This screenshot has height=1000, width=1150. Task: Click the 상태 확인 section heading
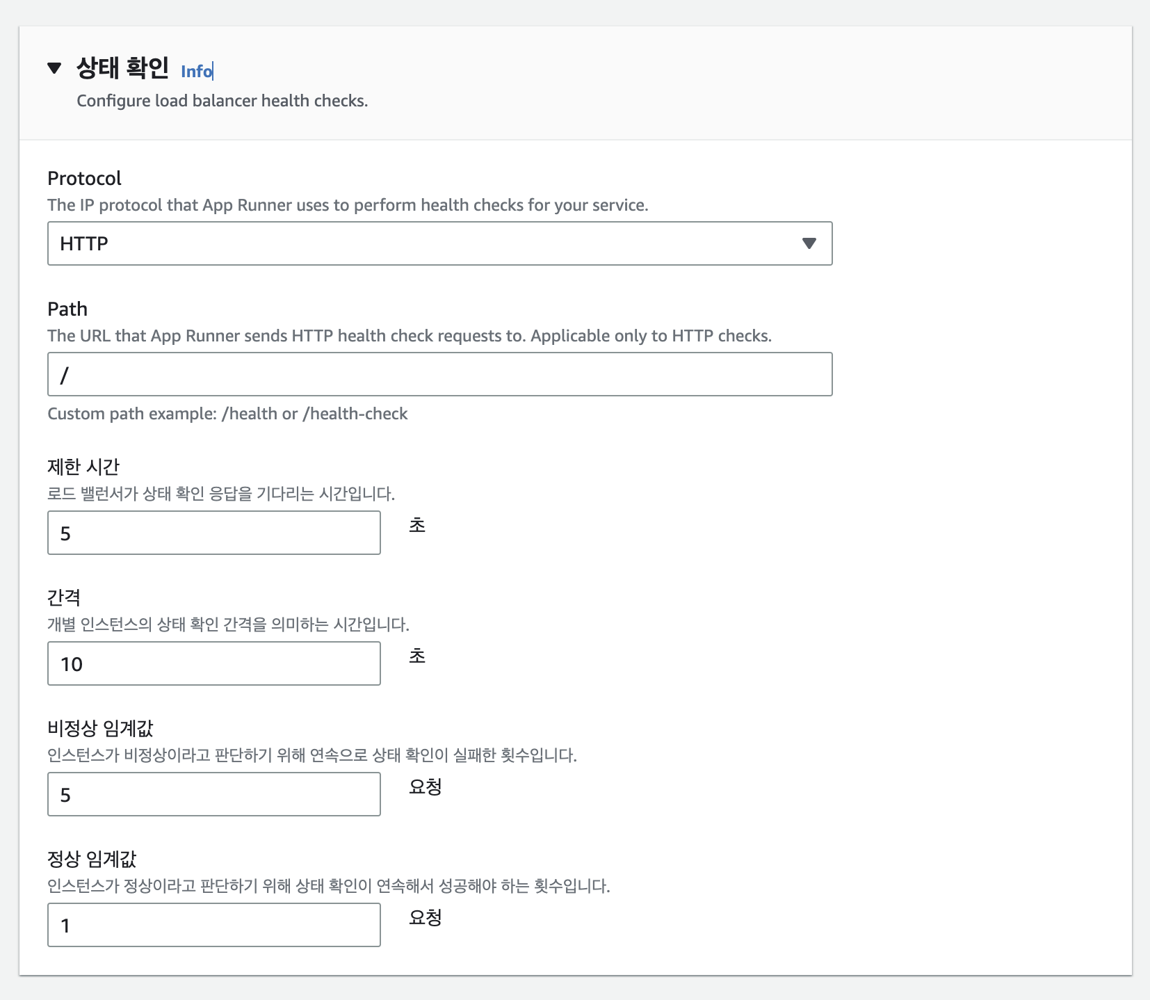[x=122, y=68]
